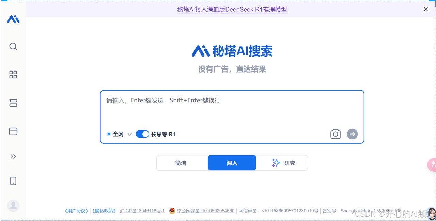This screenshot has width=436, height=221.
Task: Open the DeepSeek R1 announcement link
Action: [232, 10]
